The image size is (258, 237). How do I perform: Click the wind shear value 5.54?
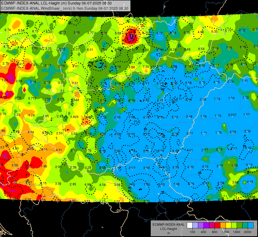pos(21,31)
